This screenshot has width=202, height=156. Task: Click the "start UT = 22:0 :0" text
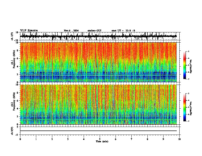tap(123, 31)
